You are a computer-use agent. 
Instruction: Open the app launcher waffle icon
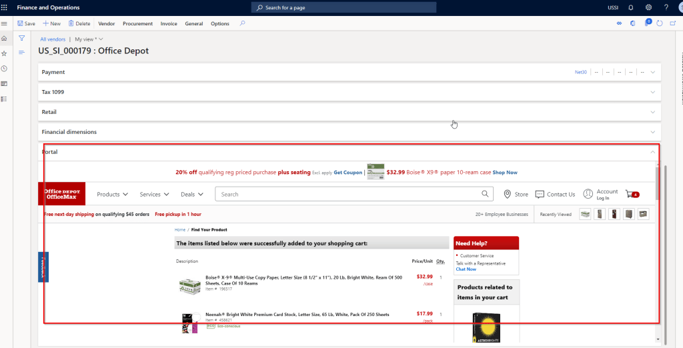(5, 7)
